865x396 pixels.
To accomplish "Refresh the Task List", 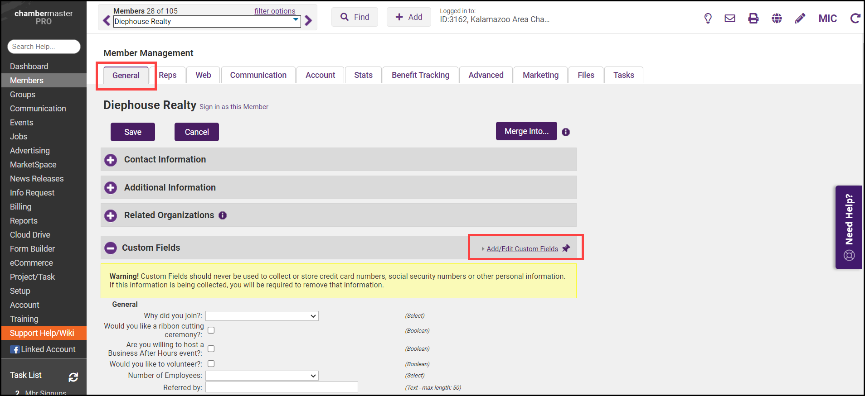I will (x=73, y=377).
